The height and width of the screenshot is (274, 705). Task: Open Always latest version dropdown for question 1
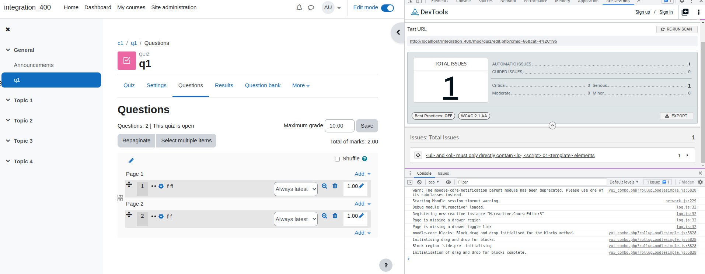(296, 189)
